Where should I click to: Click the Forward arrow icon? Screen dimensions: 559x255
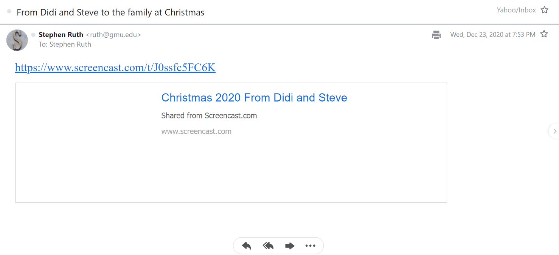[290, 246]
